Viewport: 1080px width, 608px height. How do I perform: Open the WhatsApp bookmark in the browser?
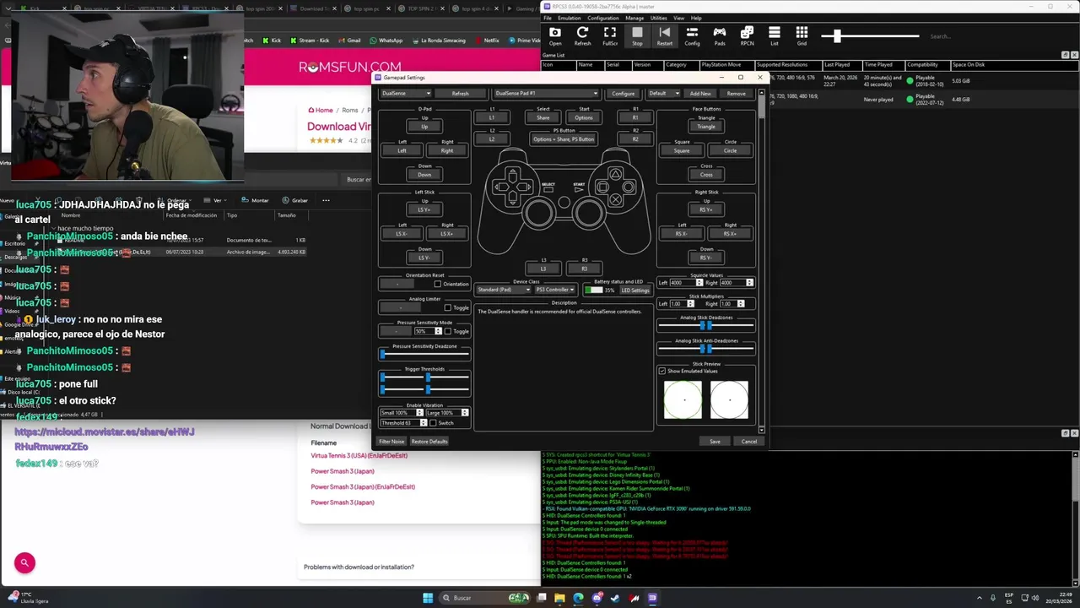(385, 41)
